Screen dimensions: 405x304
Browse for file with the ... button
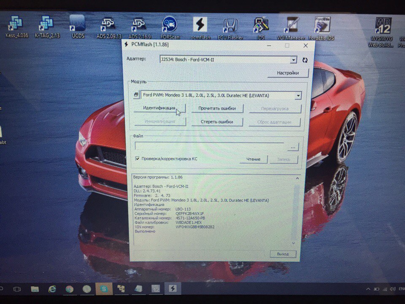click(x=293, y=147)
